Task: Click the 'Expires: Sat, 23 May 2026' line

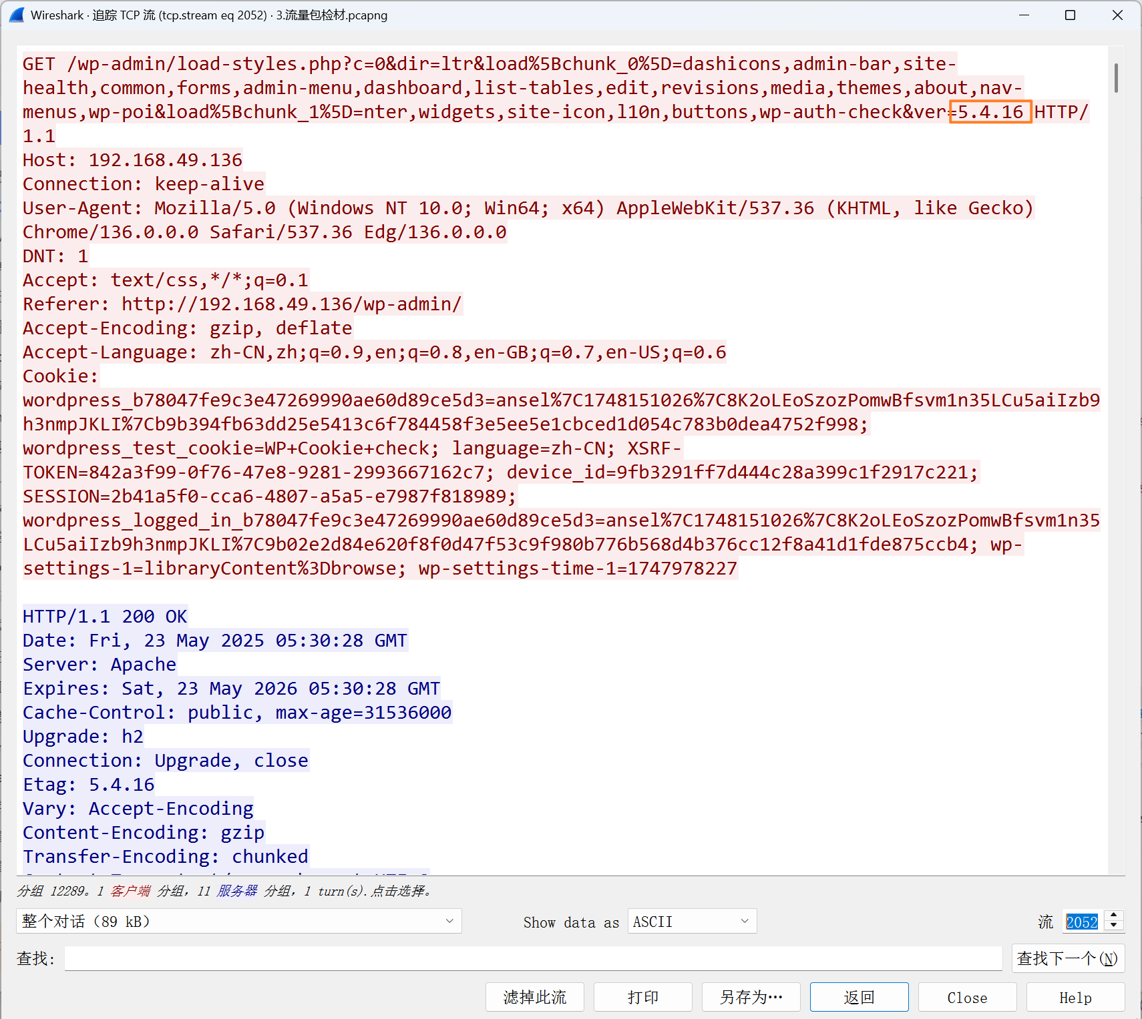Action: tap(232, 689)
